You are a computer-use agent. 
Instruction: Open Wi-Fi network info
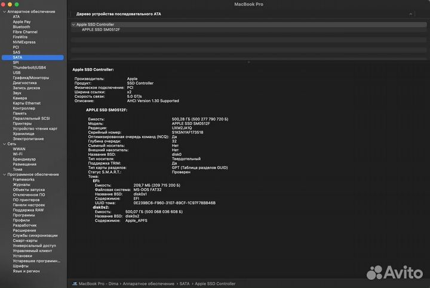point(17,154)
